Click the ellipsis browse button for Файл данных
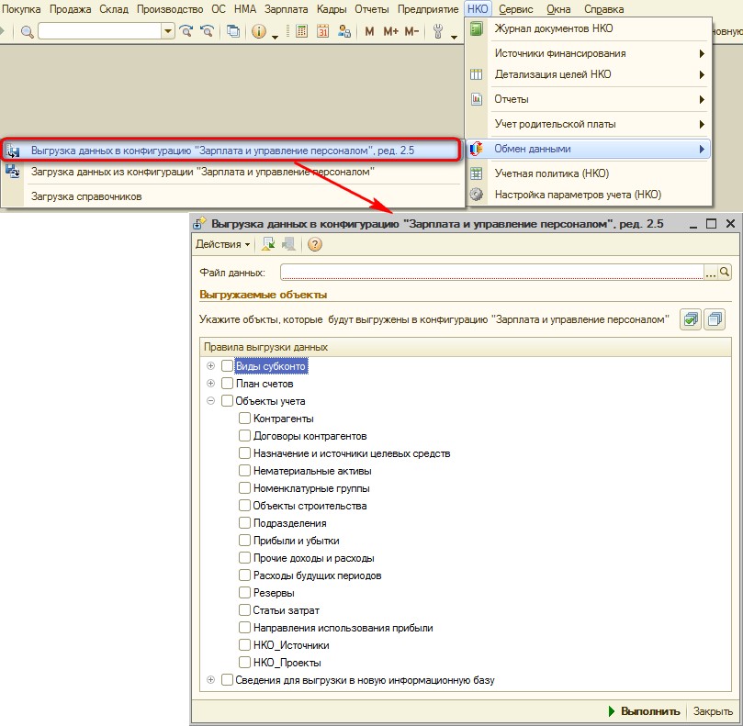Viewport: 743px width, 726px height. pyautogui.click(x=711, y=273)
